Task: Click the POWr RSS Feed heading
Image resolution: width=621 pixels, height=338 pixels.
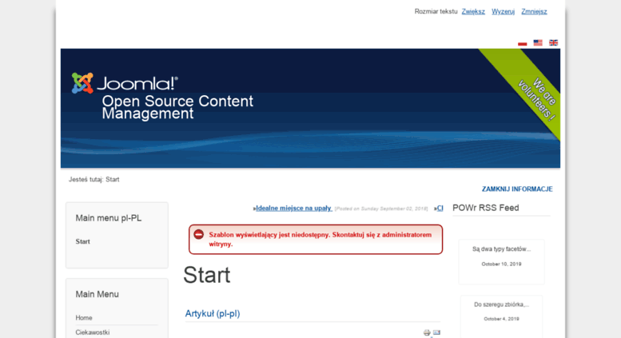Action: [x=486, y=208]
